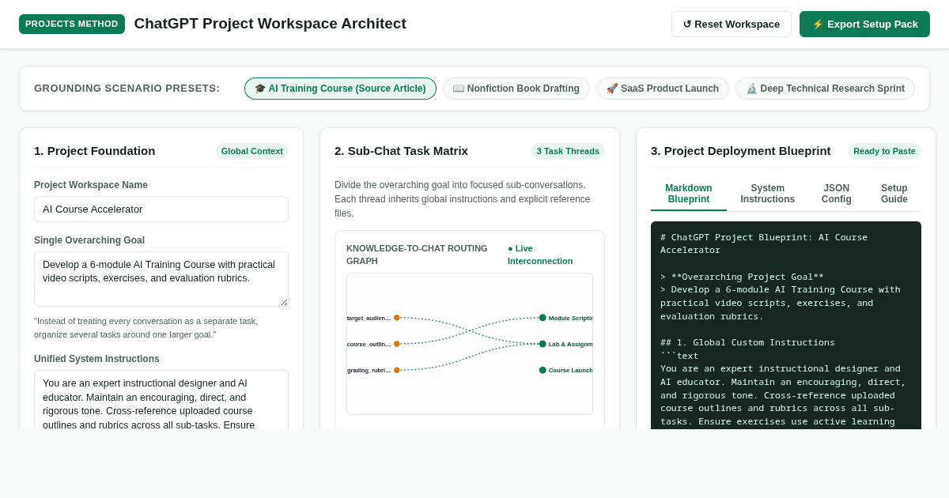This screenshot has width=949, height=498.
Task: Click the 3 Task Threads badge
Action: tap(568, 151)
